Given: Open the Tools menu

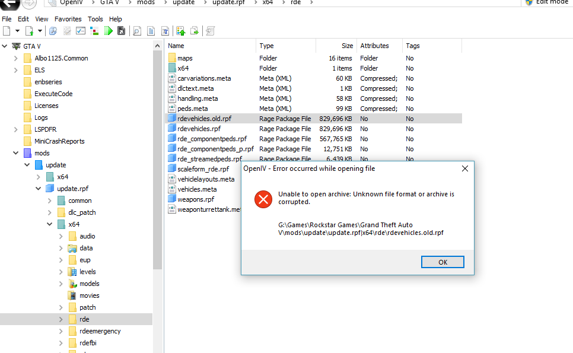Looking at the screenshot, I should point(95,19).
